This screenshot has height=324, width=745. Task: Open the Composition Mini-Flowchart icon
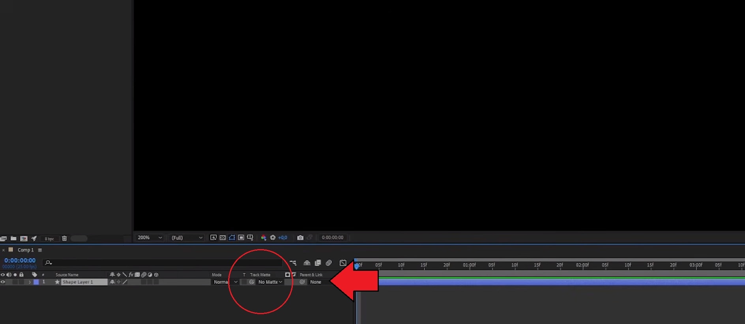(293, 263)
